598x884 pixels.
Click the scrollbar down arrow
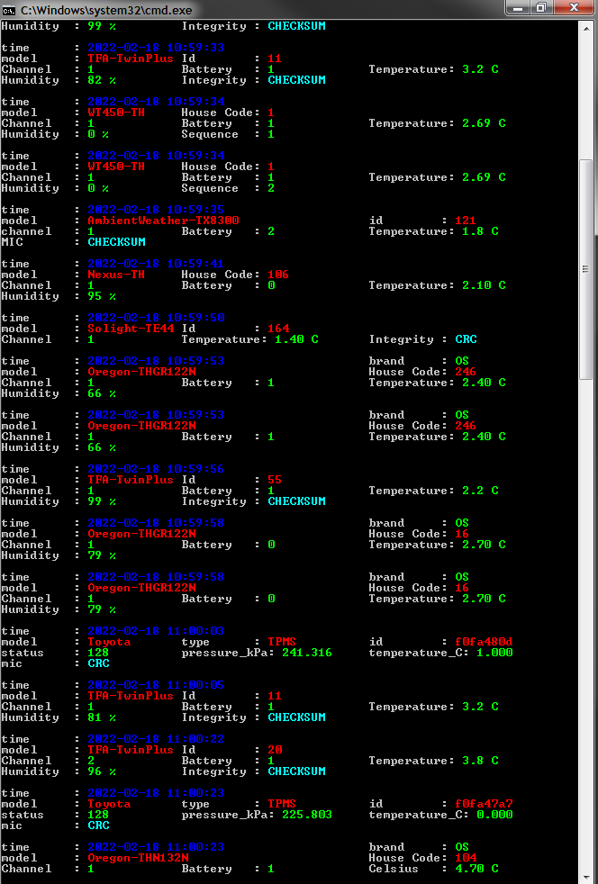point(585,876)
